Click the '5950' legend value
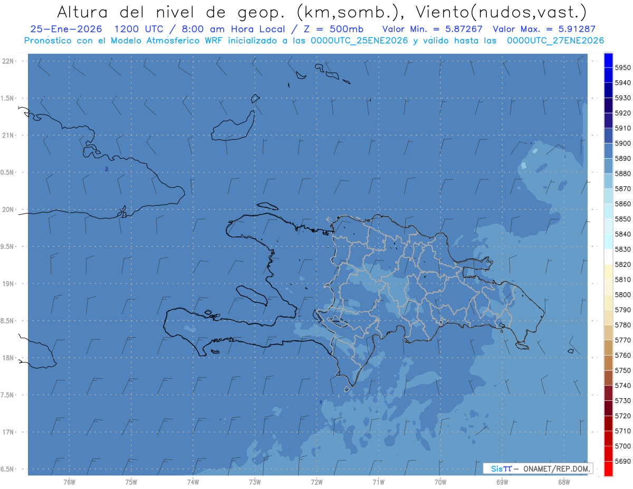Viewport: 633px width, 489px height. [x=622, y=68]
